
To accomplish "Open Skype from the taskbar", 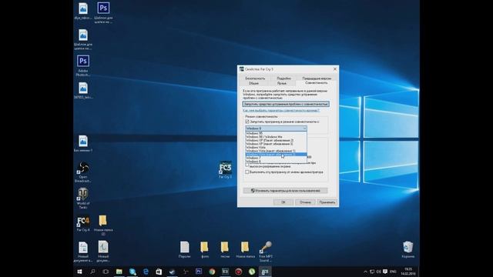I will (132, 272).
